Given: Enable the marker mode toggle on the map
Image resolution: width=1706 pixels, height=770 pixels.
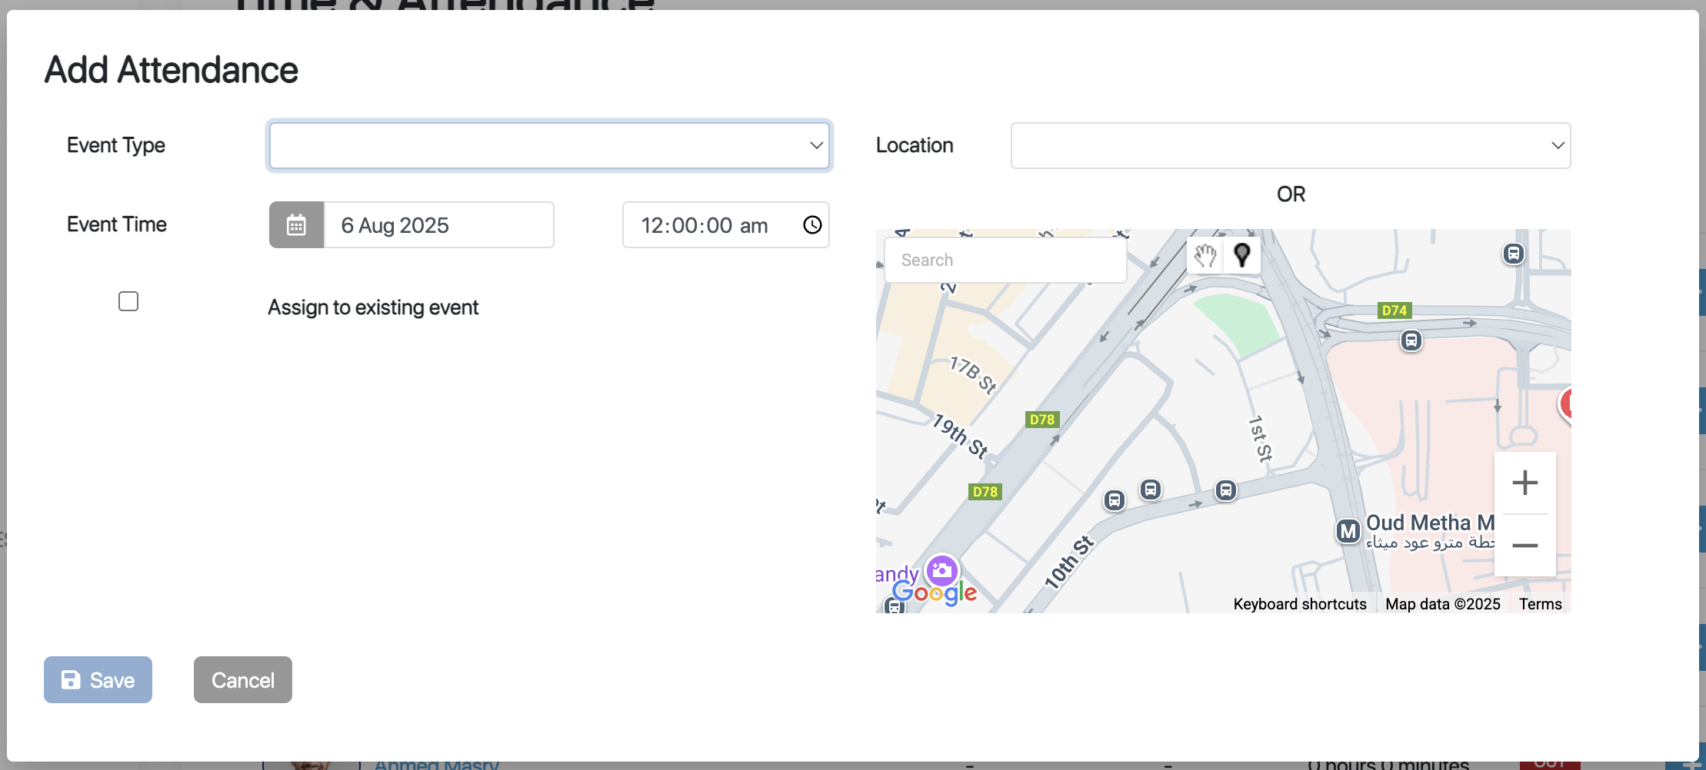Looking at the screenshot, I should 1242,254.
